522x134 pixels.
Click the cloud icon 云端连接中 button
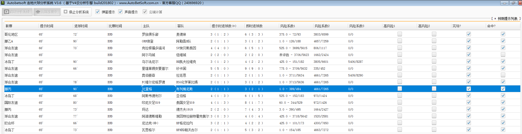point(47,12)
